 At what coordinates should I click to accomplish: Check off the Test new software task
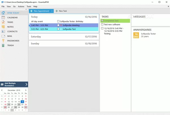(102, 25)
